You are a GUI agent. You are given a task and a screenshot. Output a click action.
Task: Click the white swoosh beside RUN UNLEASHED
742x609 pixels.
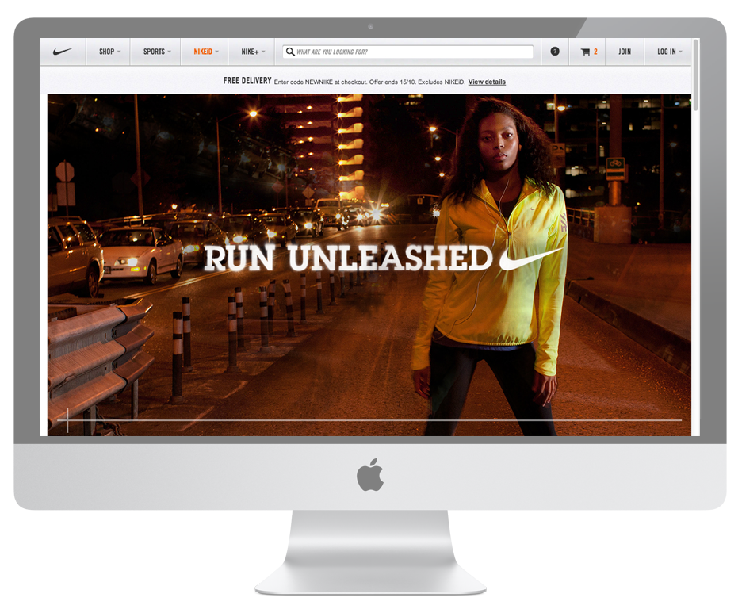[x=532, y=259]
